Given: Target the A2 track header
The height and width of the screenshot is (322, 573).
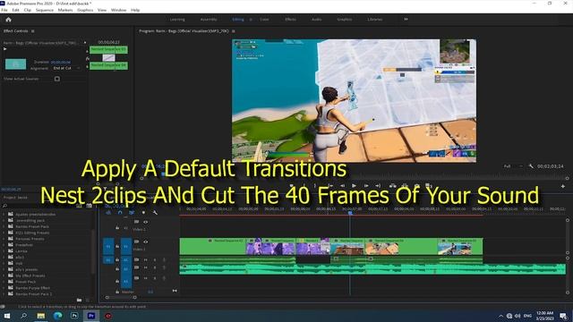Looking at the screenshot, I should coord(125,269).
